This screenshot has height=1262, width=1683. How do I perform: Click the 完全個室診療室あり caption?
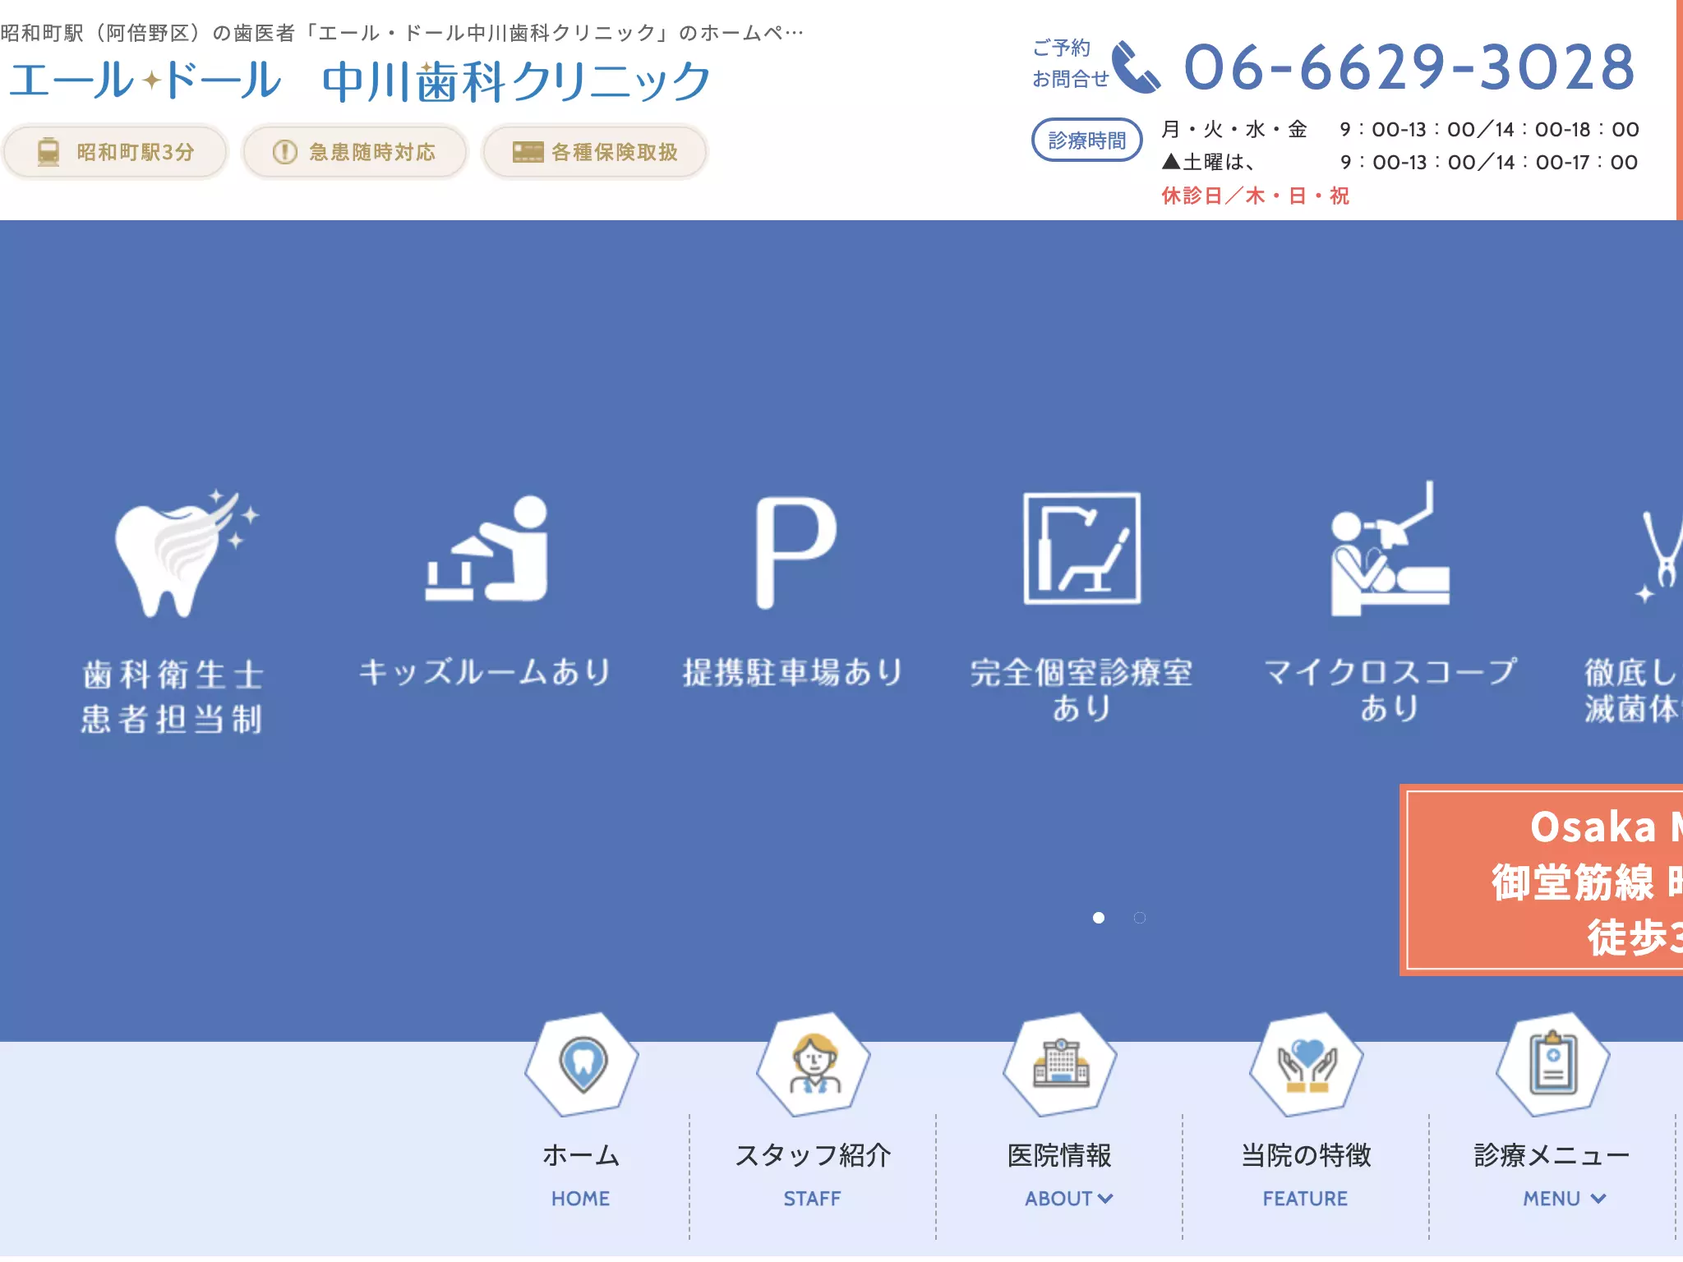pyautogui.click(x=1081, y=690)
